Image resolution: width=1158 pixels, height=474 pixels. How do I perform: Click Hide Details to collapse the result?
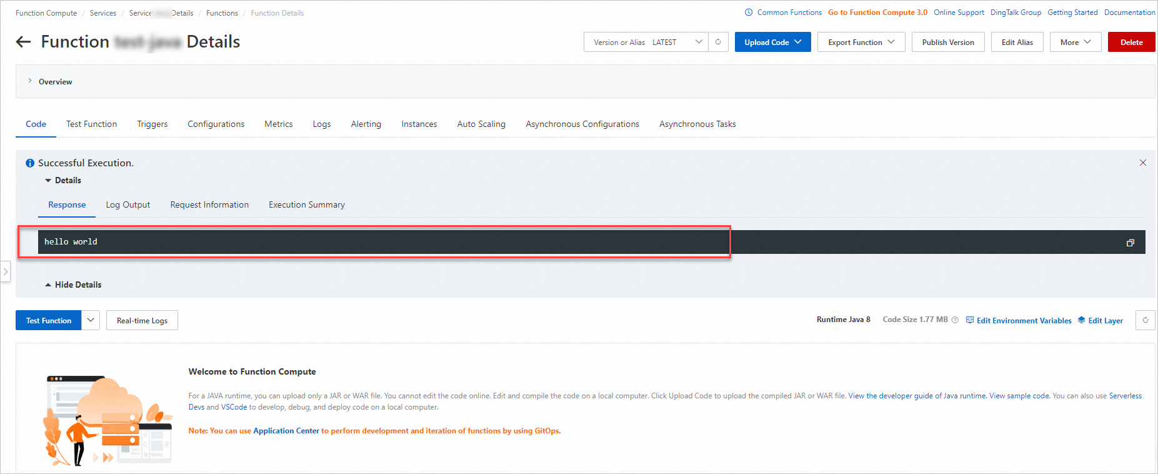[73, 285]
